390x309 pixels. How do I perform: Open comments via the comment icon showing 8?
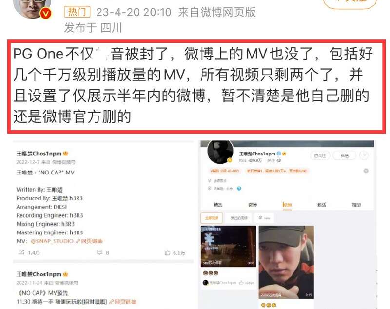(99, 252)
